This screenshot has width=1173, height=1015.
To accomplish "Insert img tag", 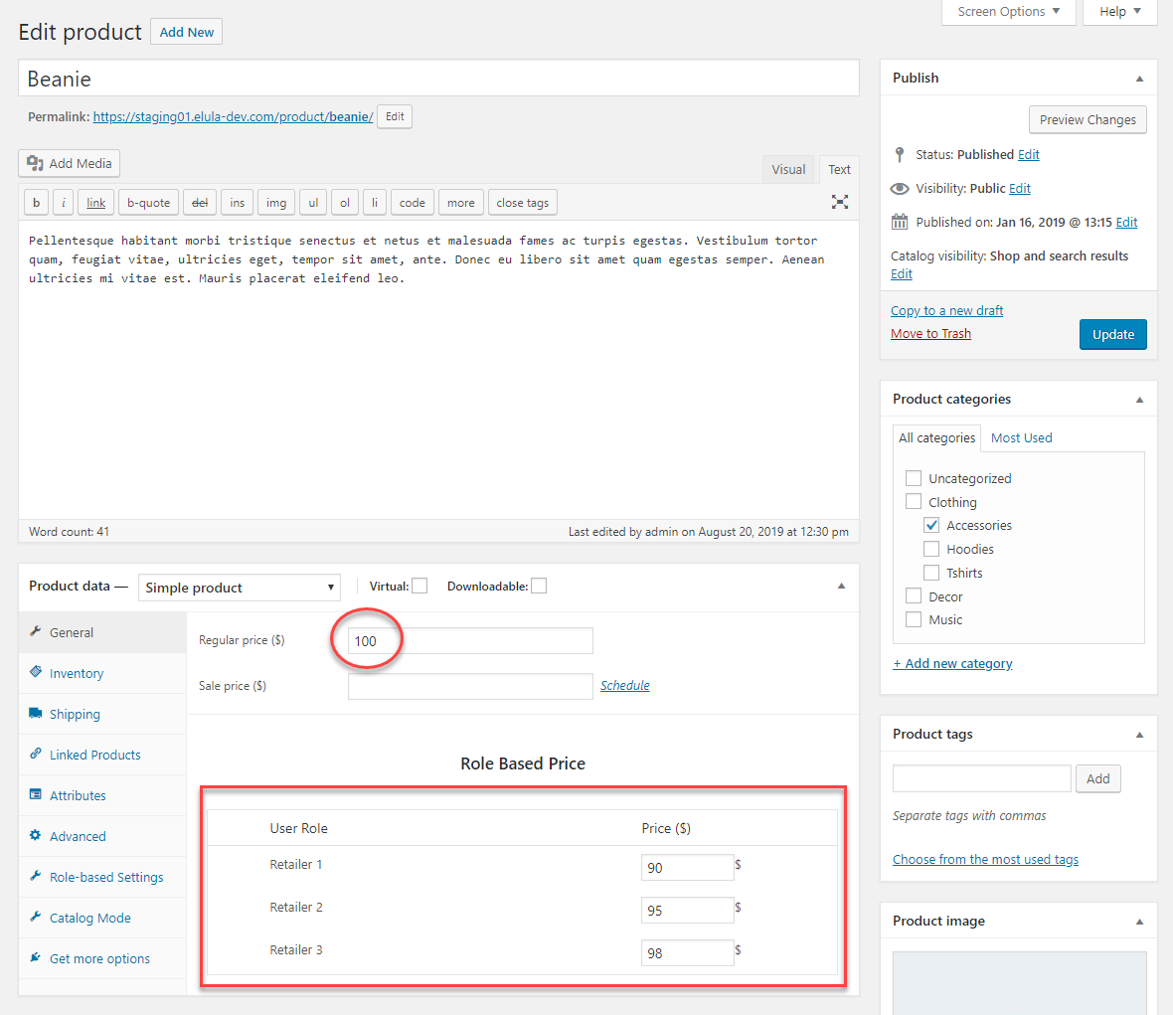I will pos(276,203).
